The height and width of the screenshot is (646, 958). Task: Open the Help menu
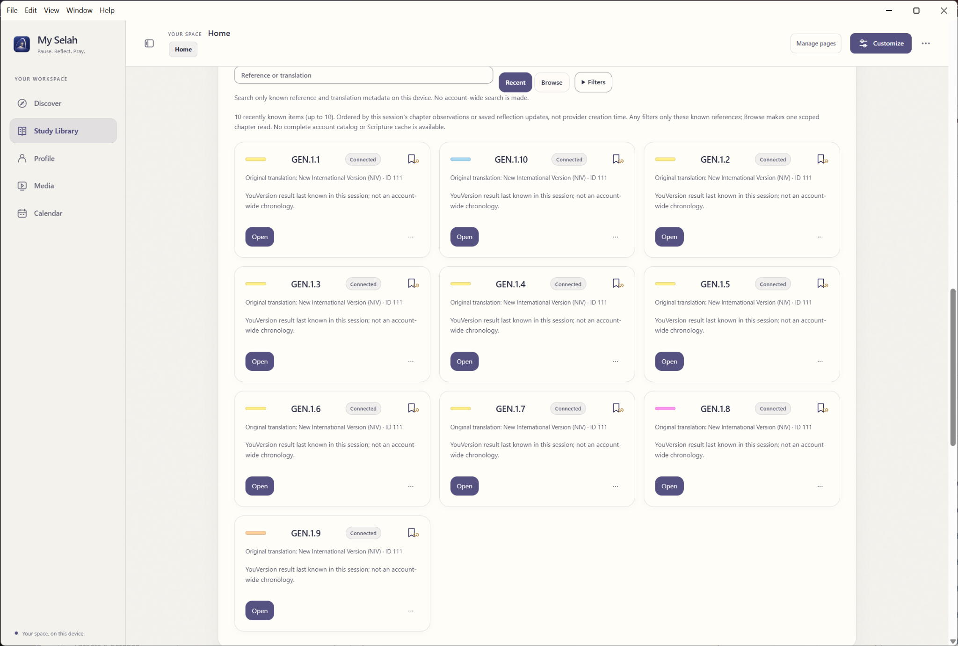pos(107,10)
